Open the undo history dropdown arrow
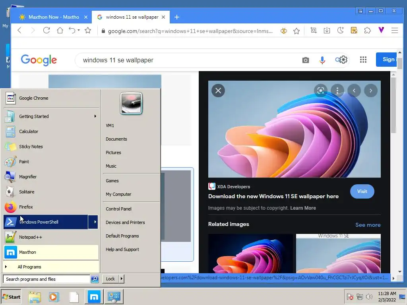This screenshot has height=305, width=407. click(x=79, y=30)
